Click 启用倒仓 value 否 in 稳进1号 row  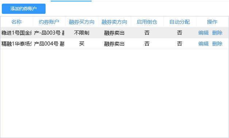pyautogui.click(x=147, y=33)
